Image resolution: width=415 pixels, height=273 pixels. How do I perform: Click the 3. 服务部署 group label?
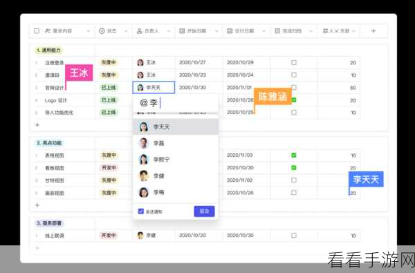tap(49, 223)
